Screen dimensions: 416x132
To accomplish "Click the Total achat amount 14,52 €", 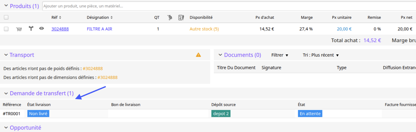I will [372, 40].
